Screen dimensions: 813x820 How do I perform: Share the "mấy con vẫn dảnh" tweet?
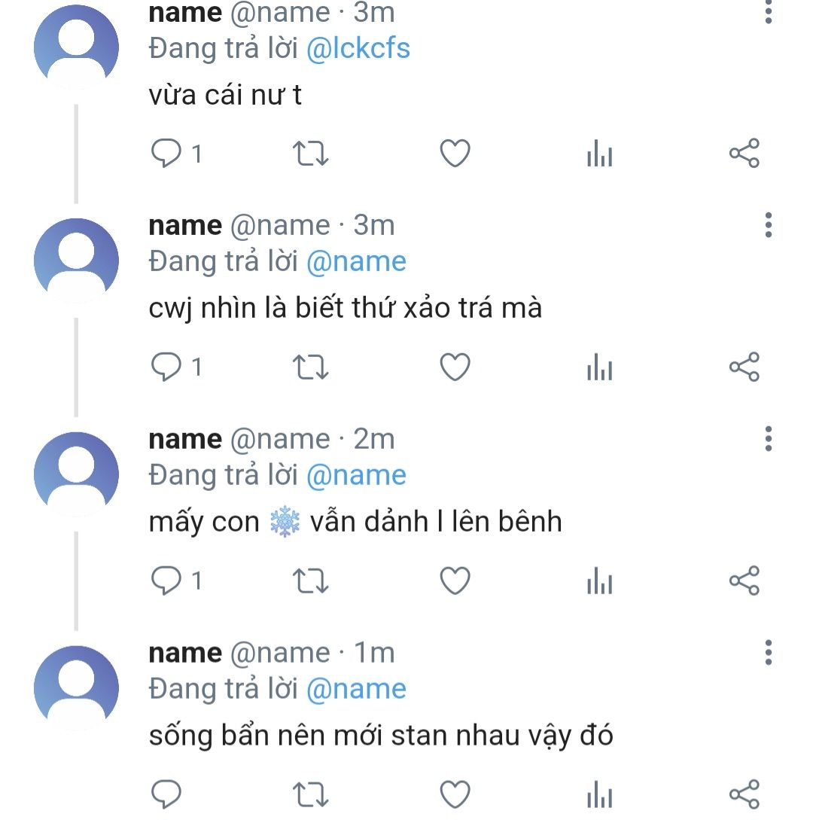tap(744, 581)
